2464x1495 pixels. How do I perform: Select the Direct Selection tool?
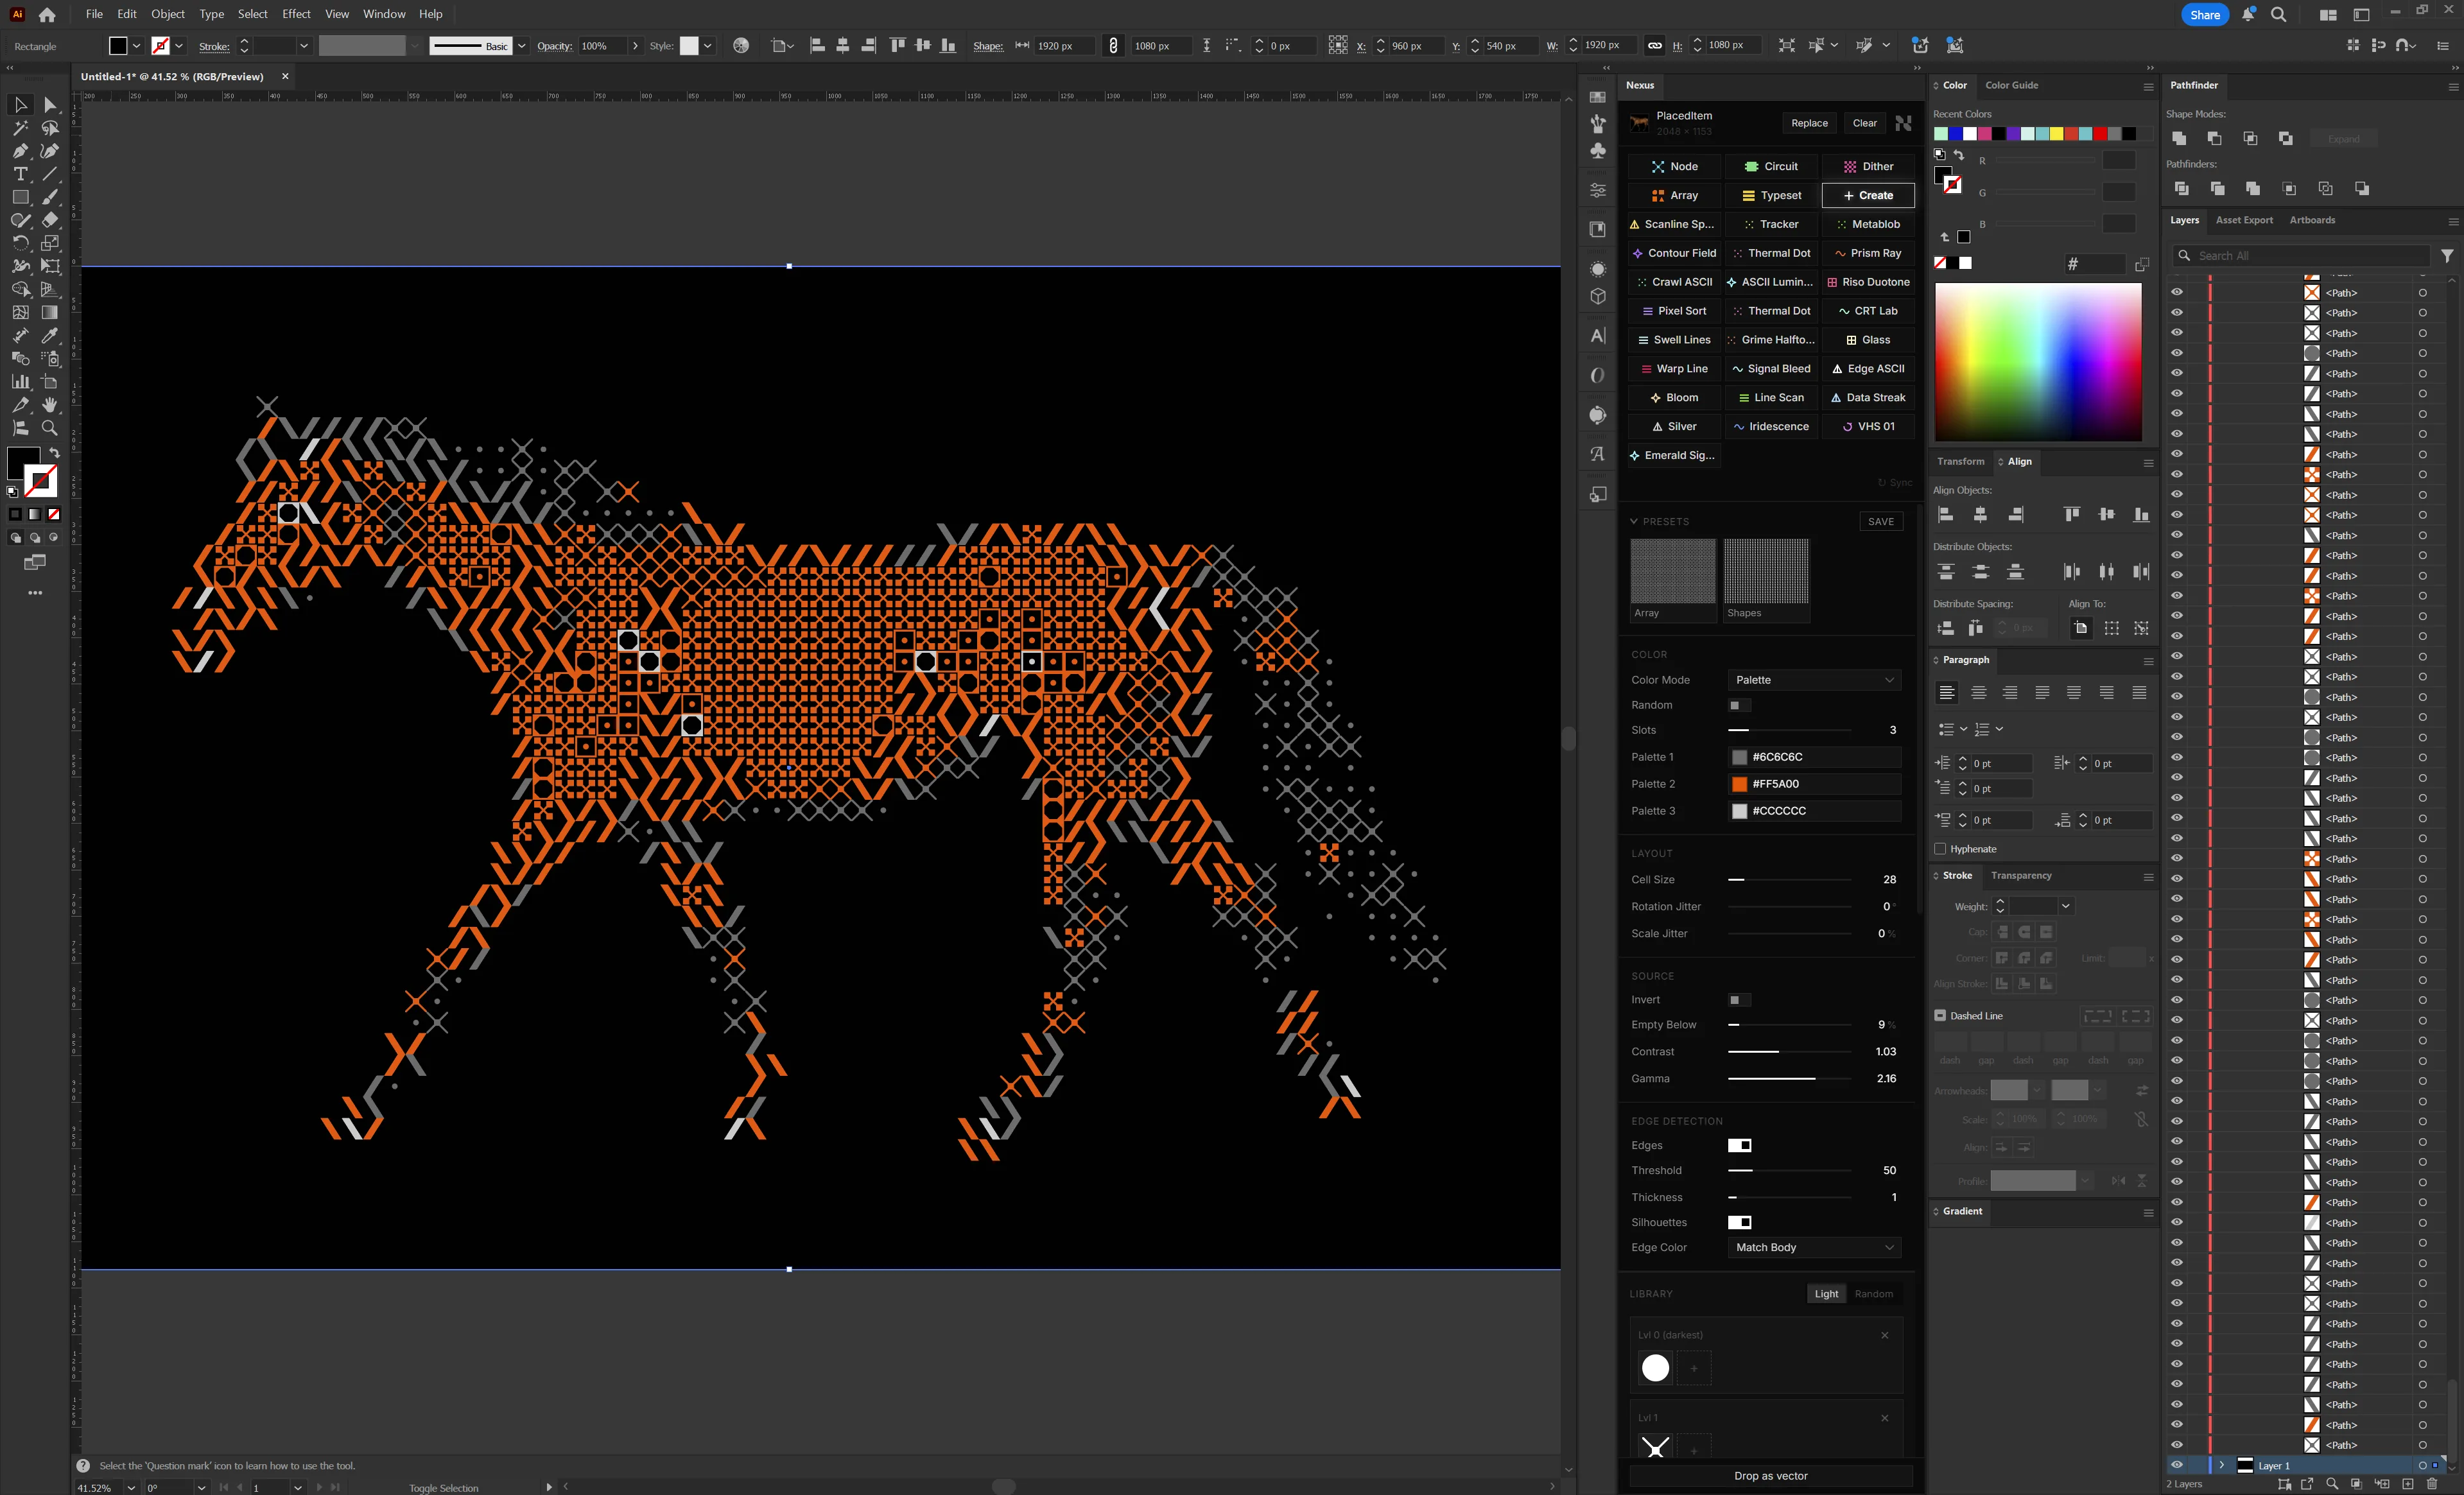coord(50,105)
